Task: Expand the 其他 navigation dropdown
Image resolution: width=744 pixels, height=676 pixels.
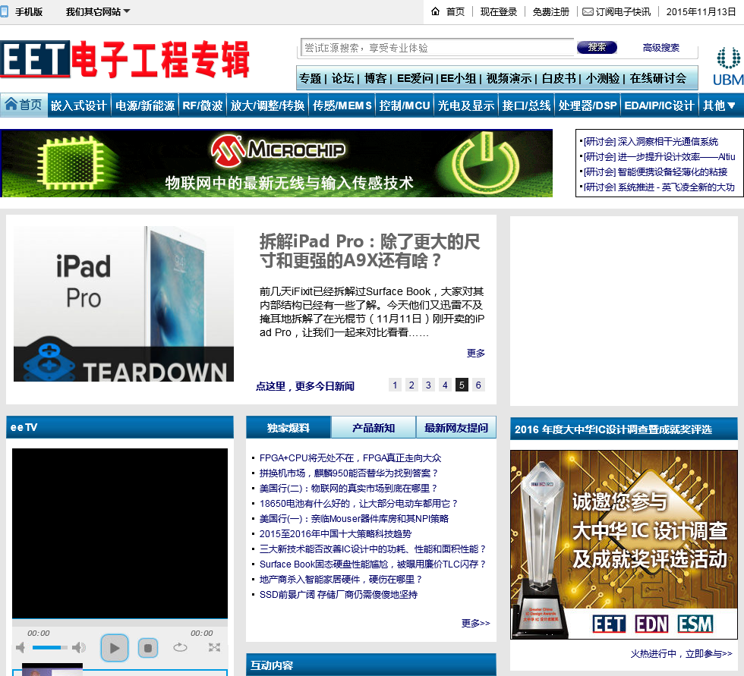Action: [x=719, y=105]
